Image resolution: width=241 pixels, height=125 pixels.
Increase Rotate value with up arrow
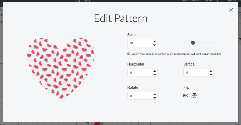tap(155, 94)
